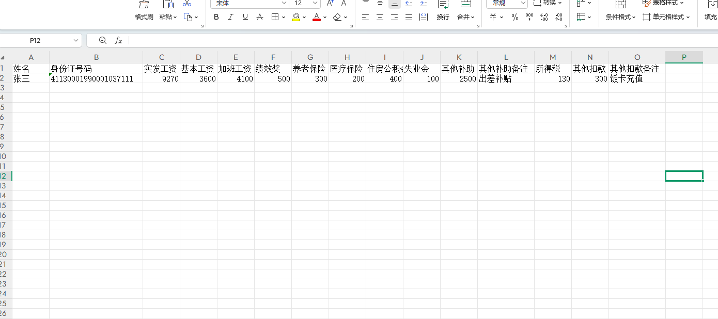Toggle italic formatting
This screenshot has height=319, width=718.
[x=230, y=17]
